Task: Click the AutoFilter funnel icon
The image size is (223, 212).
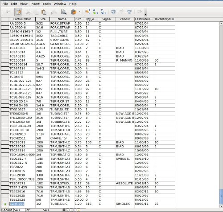Action: click(113, 12)
